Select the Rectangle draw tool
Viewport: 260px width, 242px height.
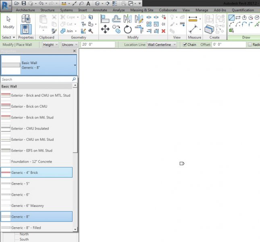(238, 17)
